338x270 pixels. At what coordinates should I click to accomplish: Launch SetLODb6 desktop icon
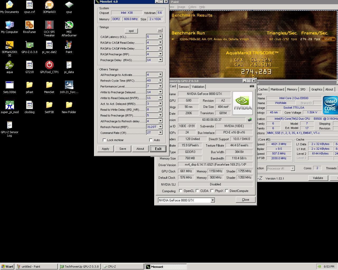[x=10, y=87]
